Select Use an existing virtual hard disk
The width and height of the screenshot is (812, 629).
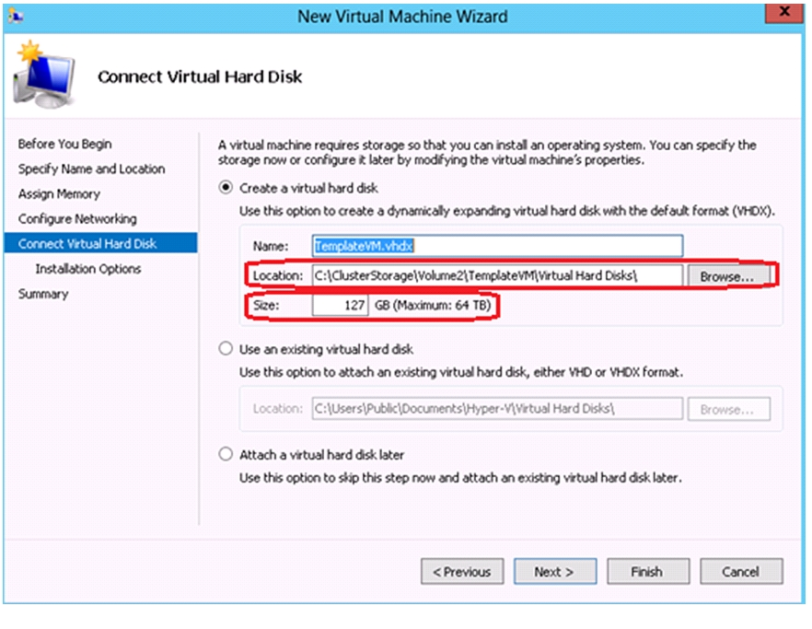coord(226,349)
